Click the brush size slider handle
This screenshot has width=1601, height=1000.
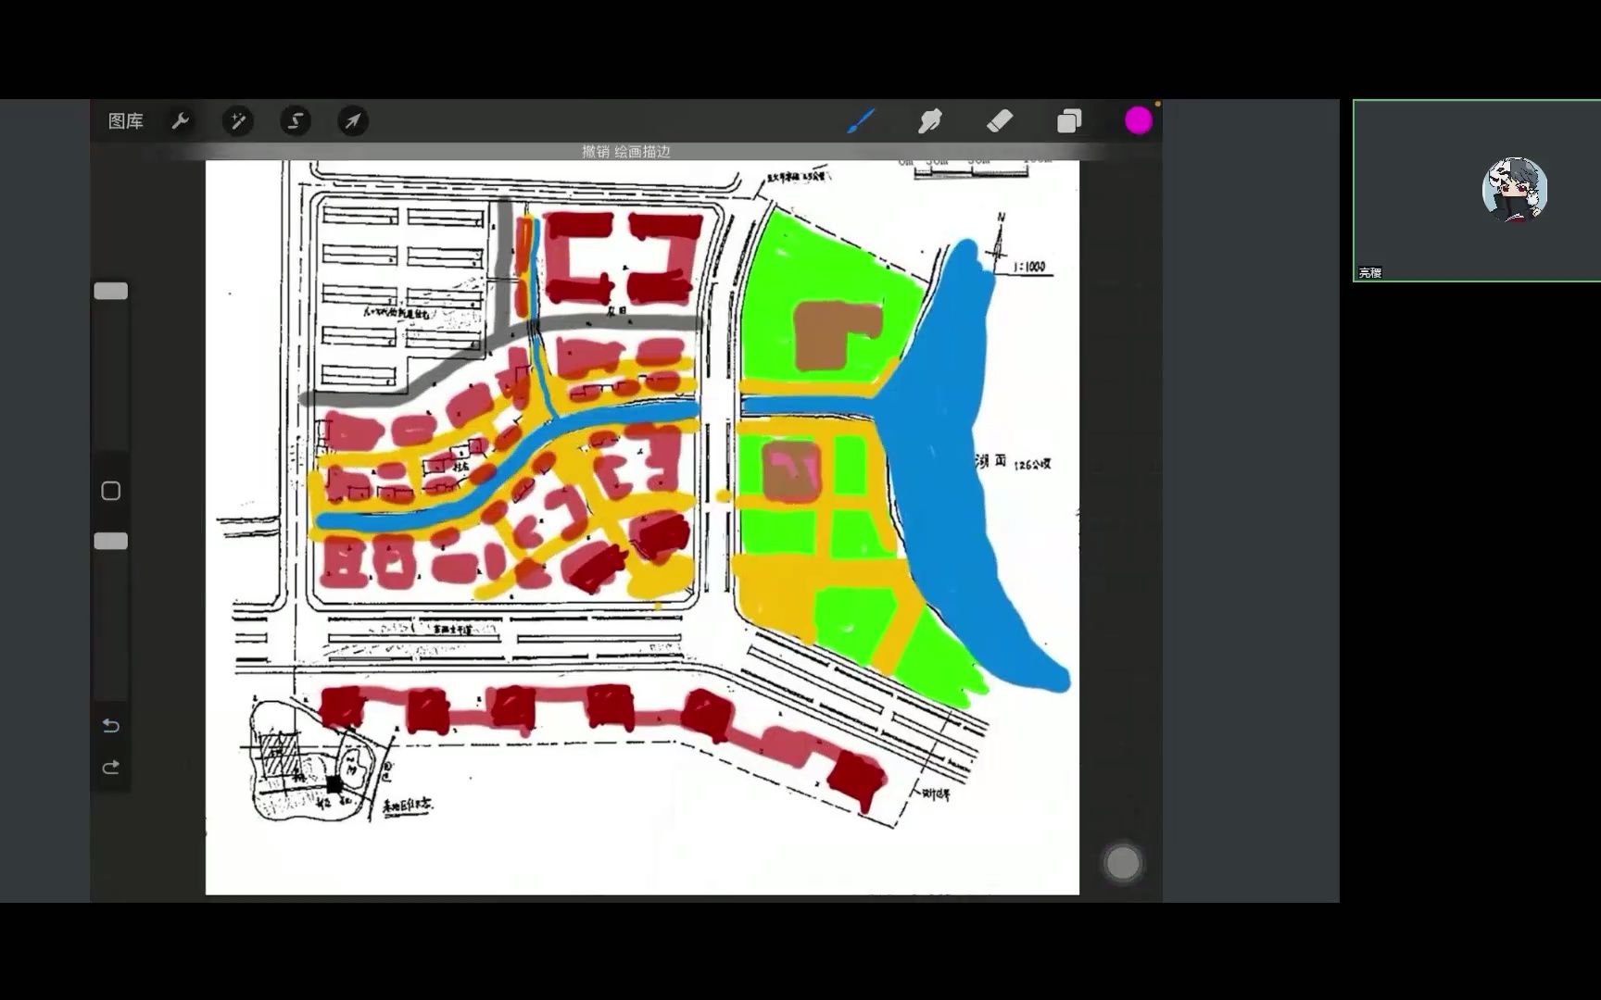click(x=111, y=291)
